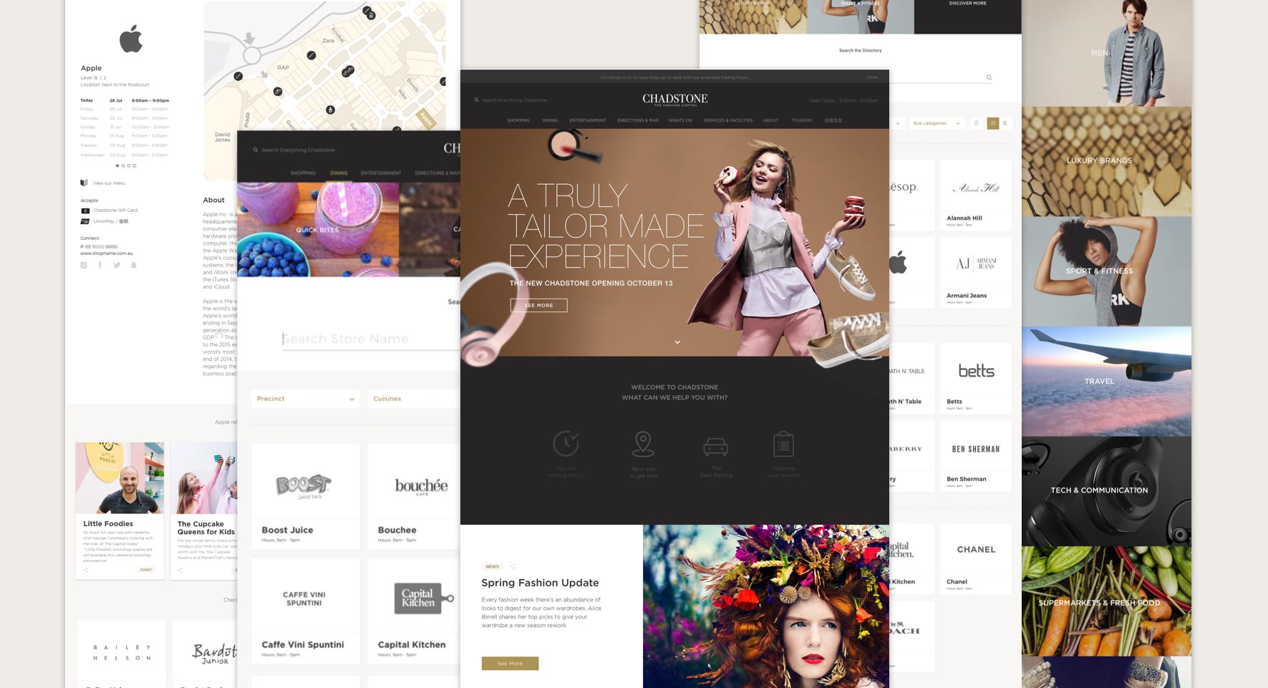Screen dimensions: 1268x688
Task: Click the down chevron at the bottom of the hero banner
Action: 677,342
